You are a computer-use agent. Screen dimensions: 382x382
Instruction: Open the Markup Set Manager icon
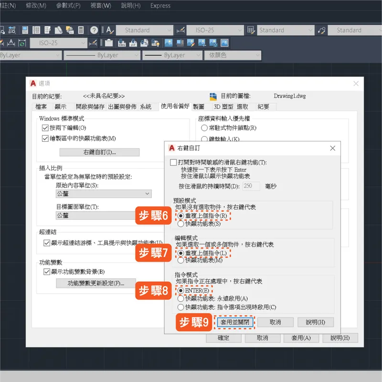70,30
